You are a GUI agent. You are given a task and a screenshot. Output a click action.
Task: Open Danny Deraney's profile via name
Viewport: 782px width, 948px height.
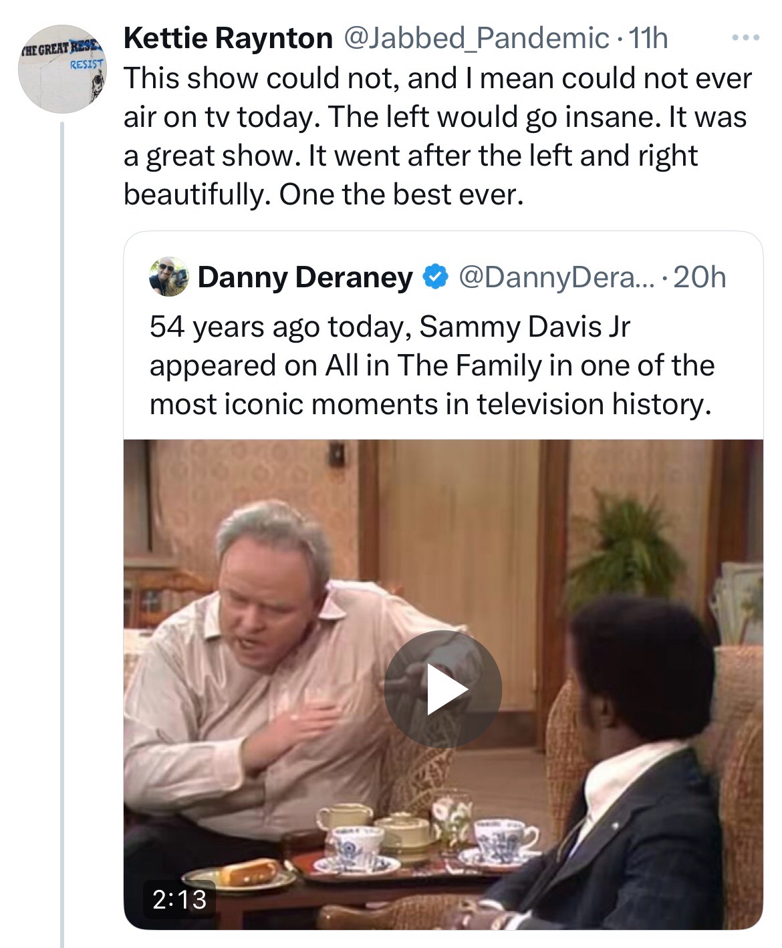[x=305, y=277]
